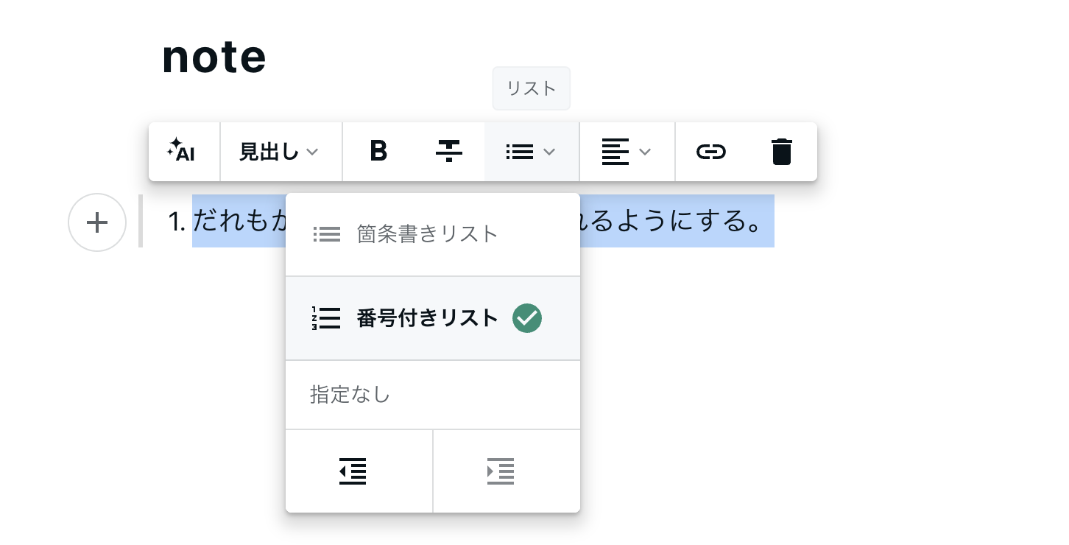
Task: Decrease indent with outdent icon
Action: pyautogui.click(x=359, y=471)
